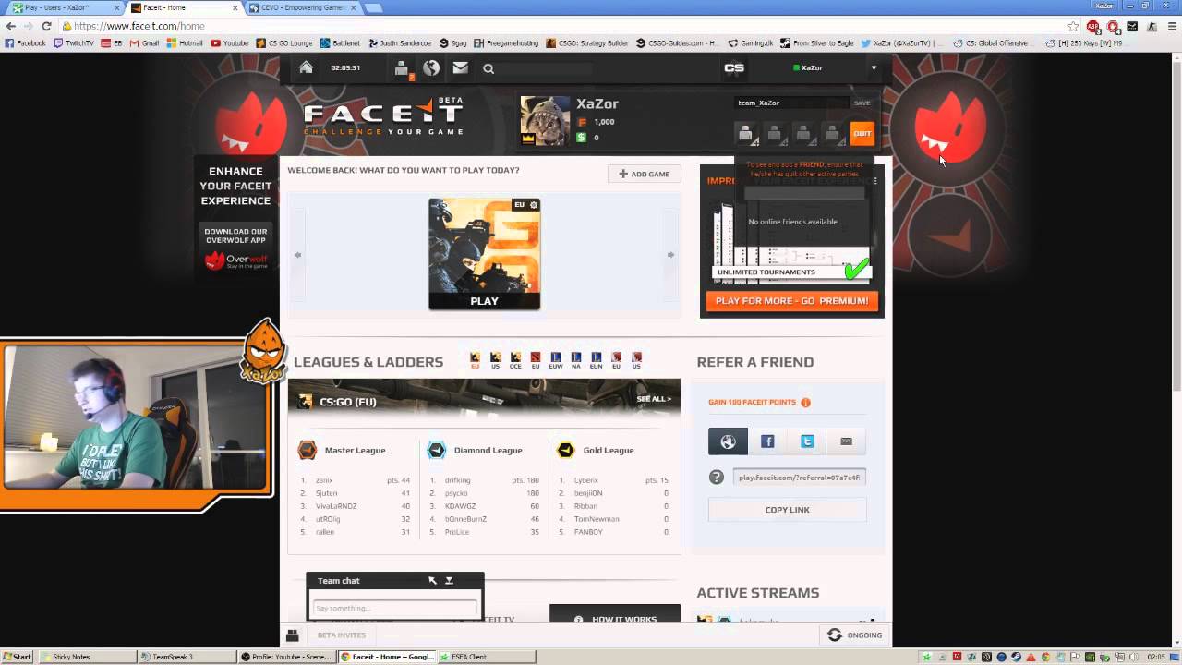Click the first party member slot
The height and width of the screenshot is (665, 1182).
[x=746, y=134]
